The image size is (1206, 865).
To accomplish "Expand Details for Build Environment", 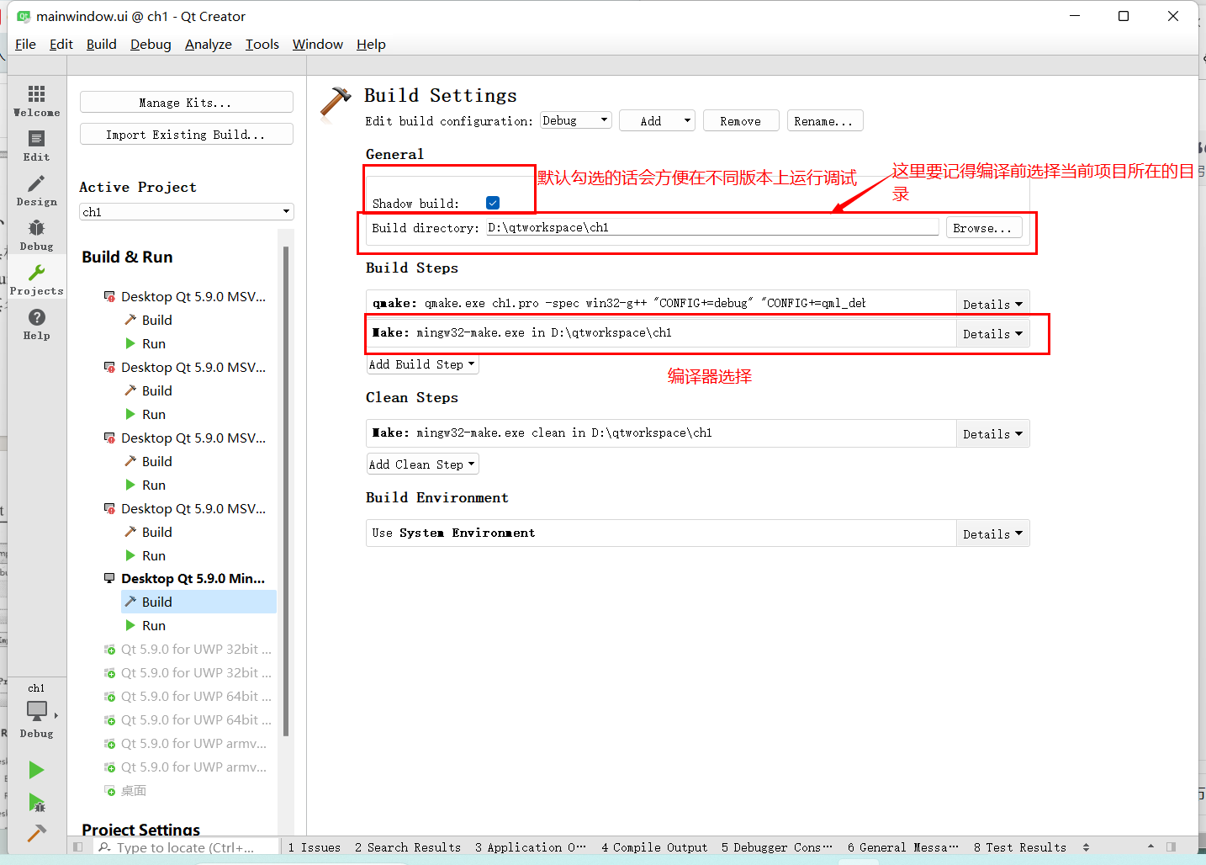I will click(x=992, y=533).
